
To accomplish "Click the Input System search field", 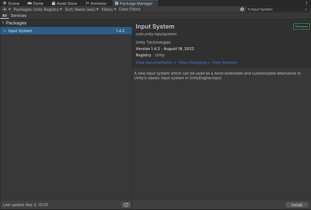I will [x=278, y=9].
